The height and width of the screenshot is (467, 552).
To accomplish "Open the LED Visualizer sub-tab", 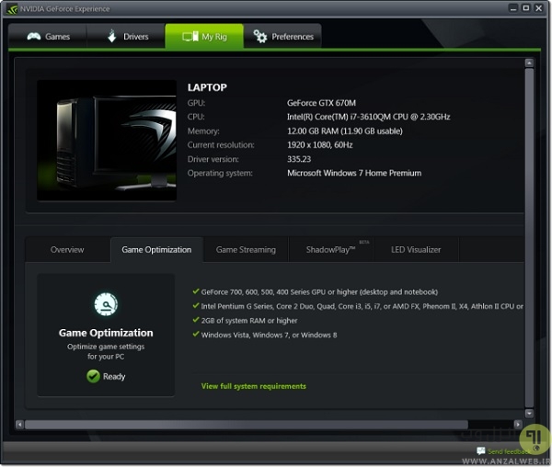I will pos(416,250).
